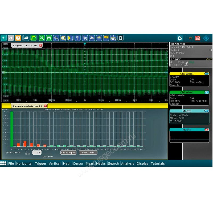
Task: Minimize the Ch2Wfm1 channel panel
Action: 206,92
